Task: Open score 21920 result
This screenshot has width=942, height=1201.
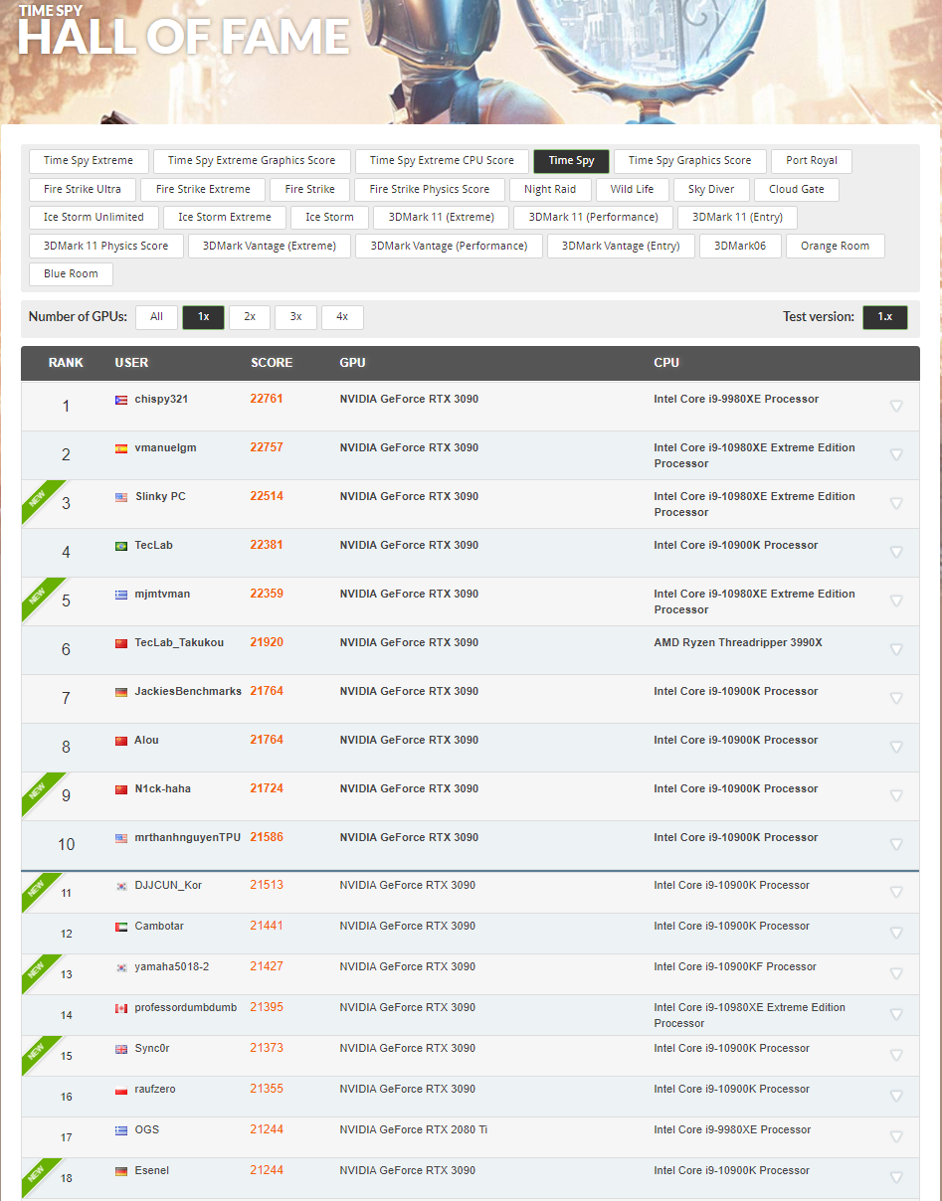Action: [267, 642]
